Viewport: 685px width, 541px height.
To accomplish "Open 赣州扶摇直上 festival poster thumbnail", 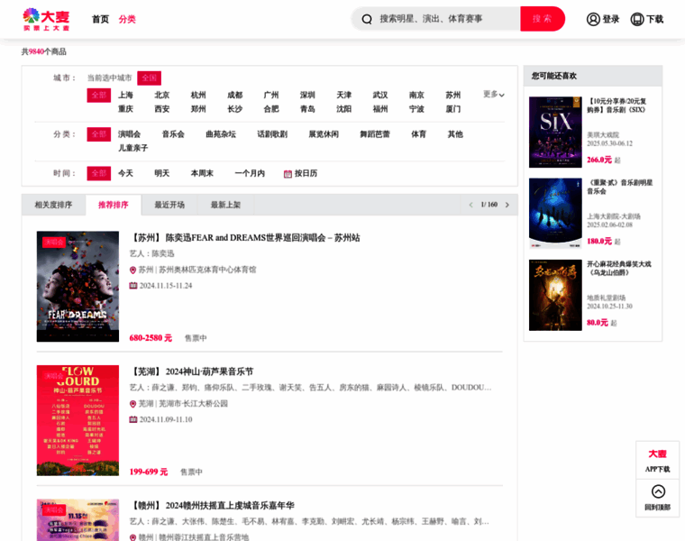I will coord(78,520).
